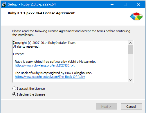
Task: Click the Except: line in license text
Action: coord(19,54)
